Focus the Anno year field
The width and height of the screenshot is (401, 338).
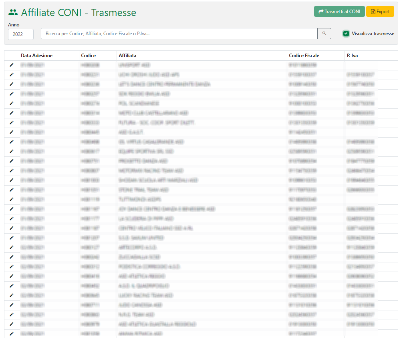coord(21,34)
